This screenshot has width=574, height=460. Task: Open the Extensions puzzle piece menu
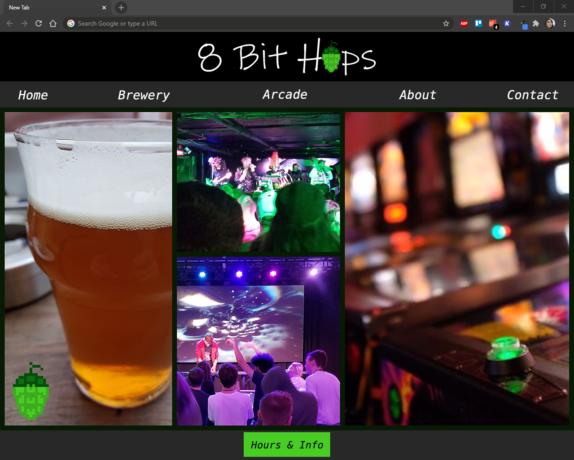(536, 23)
